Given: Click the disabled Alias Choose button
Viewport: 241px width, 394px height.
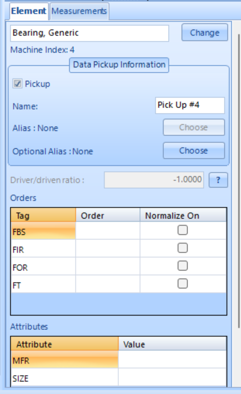Looking at the screenshot, I should pos(193,127).
